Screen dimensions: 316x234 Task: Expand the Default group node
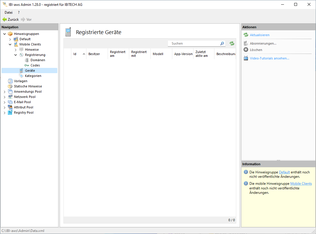10,39
